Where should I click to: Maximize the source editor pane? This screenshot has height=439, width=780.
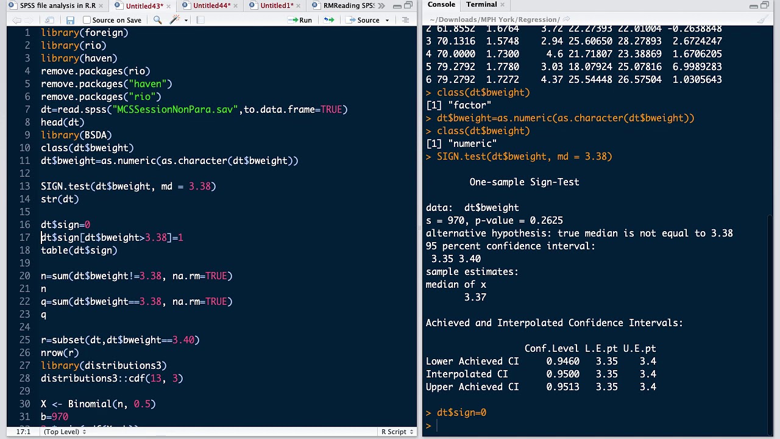pos(408,6)
